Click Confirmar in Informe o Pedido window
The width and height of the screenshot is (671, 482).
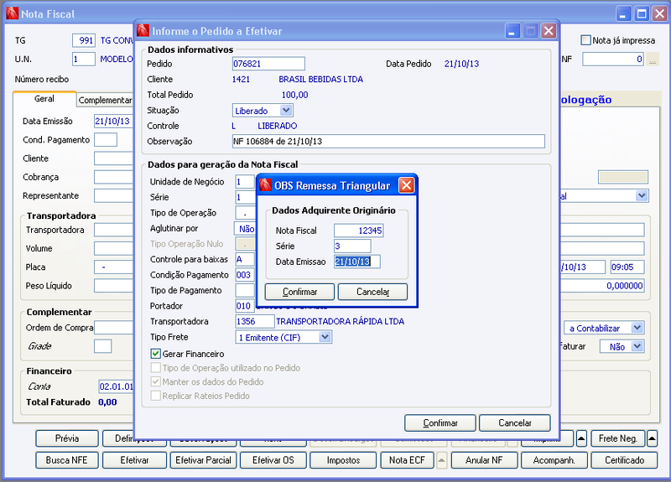pyautogui.click(x=440, y=423)
